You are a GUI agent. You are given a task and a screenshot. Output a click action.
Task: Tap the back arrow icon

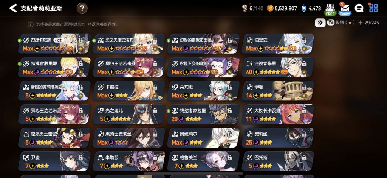point(13,8)
